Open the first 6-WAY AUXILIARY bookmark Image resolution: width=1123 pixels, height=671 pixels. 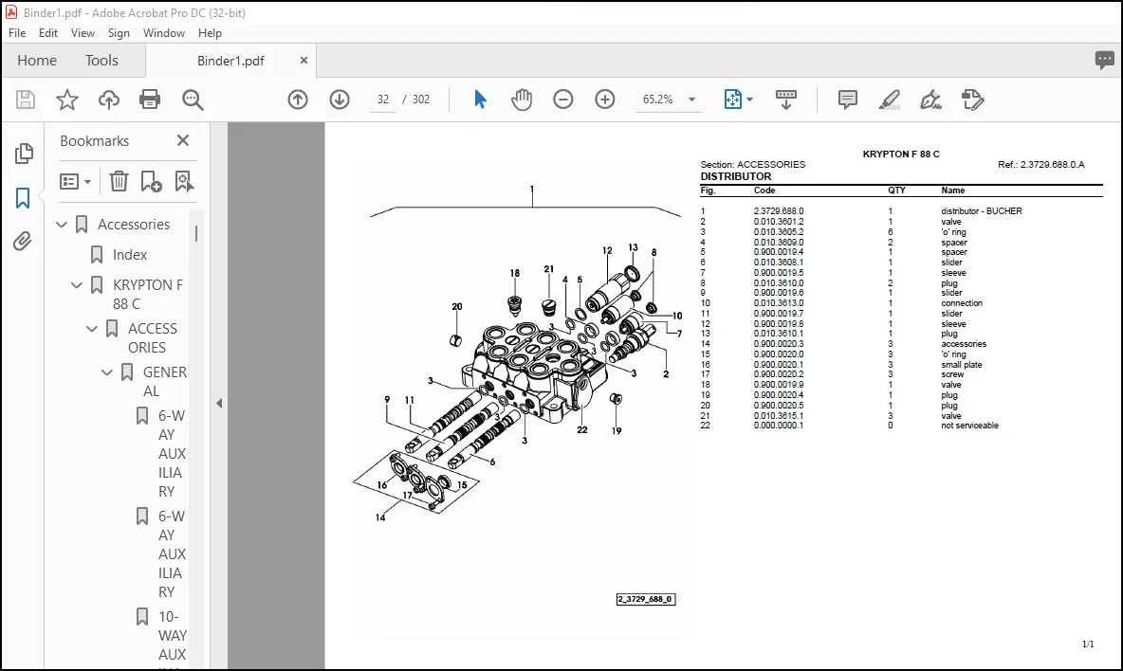click(172, 454)
